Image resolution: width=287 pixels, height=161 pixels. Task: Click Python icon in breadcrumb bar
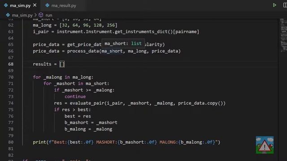tap(8, 15)
